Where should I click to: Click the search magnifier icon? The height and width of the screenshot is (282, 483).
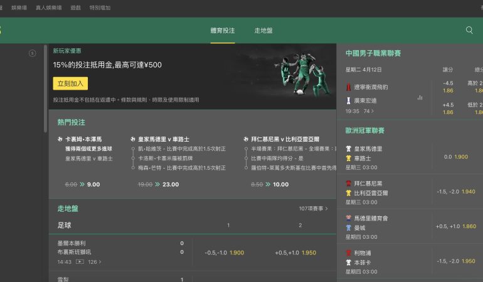tap(469, 30)
